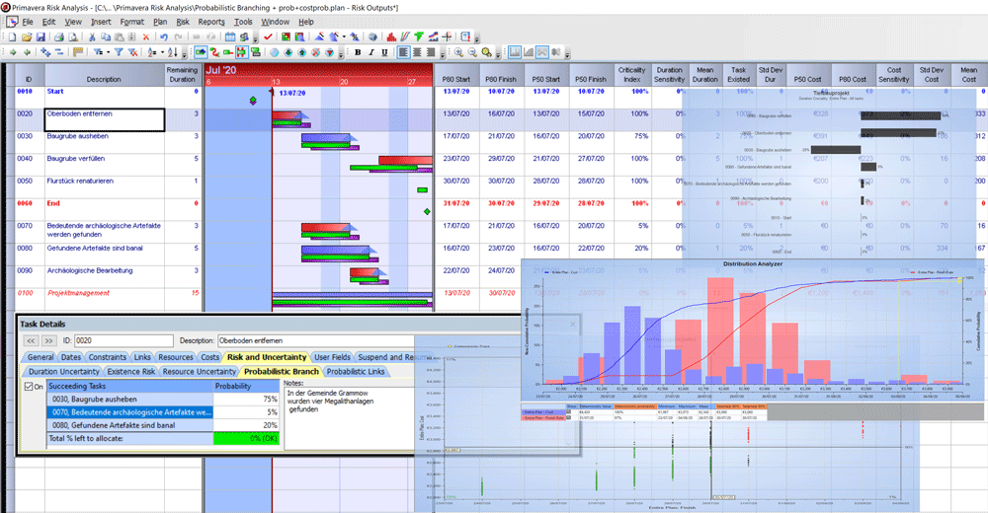Go to previous task with << button
988x513 pixels.
31,340
